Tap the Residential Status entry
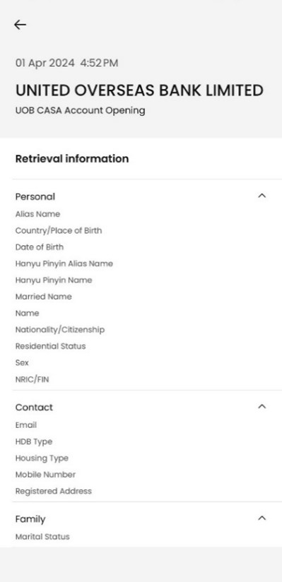 coord(50,346)
